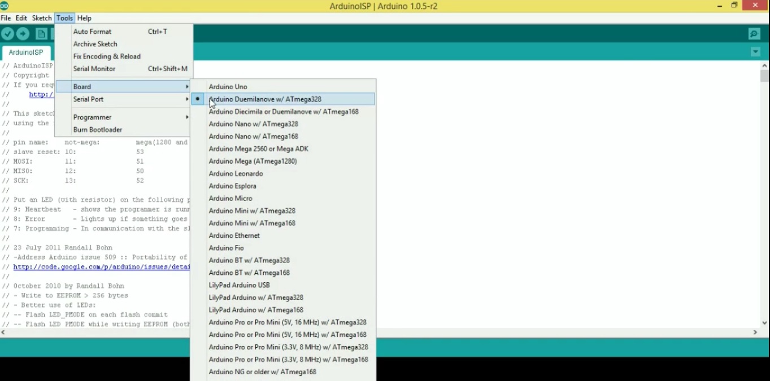Click the horizontal scrollbar left arrow

3,332
